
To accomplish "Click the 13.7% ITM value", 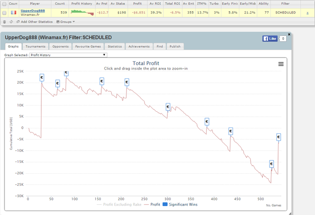I will pos(202,13).
